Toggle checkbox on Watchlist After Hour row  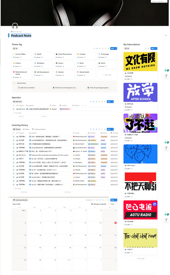coord(13,109)
